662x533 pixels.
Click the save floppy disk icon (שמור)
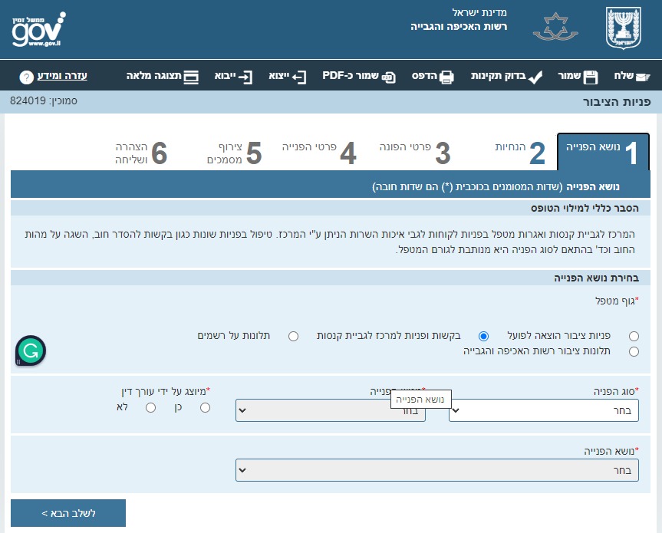point(590,77)
